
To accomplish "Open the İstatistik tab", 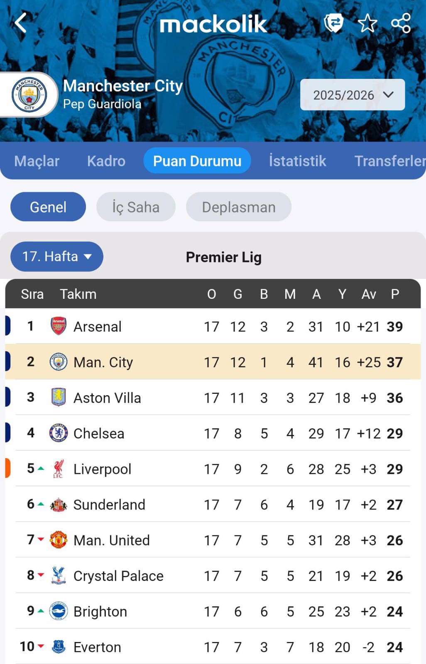I will [297, 161].
